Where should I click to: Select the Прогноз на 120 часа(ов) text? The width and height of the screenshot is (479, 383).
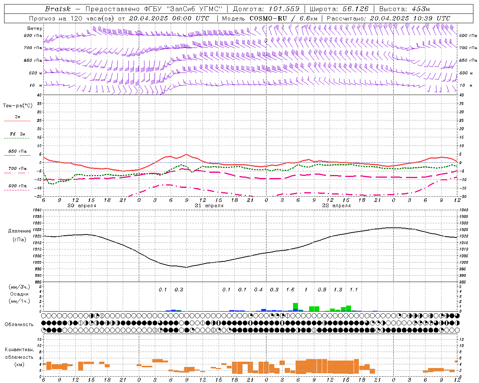click(72, 18)
